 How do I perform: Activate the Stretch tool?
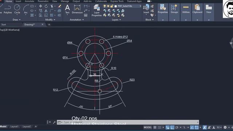[x=40, y=15]
